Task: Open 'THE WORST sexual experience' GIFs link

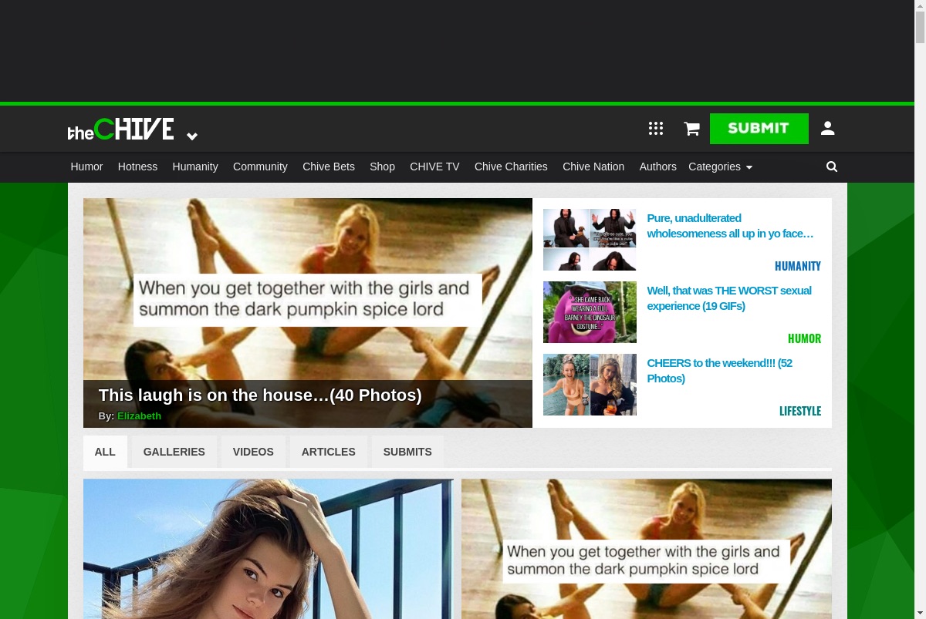Action: pos(729,298)
